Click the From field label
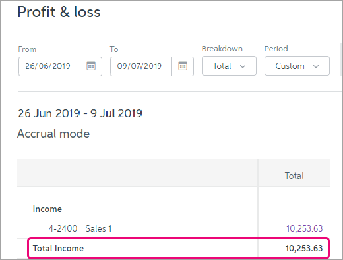 (x=27, y=49)
